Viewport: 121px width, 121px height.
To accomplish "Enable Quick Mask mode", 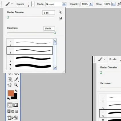I will click(x=16, y=105).
